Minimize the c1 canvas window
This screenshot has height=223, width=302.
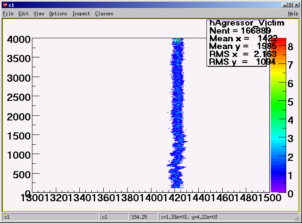(x=285, y=5)
